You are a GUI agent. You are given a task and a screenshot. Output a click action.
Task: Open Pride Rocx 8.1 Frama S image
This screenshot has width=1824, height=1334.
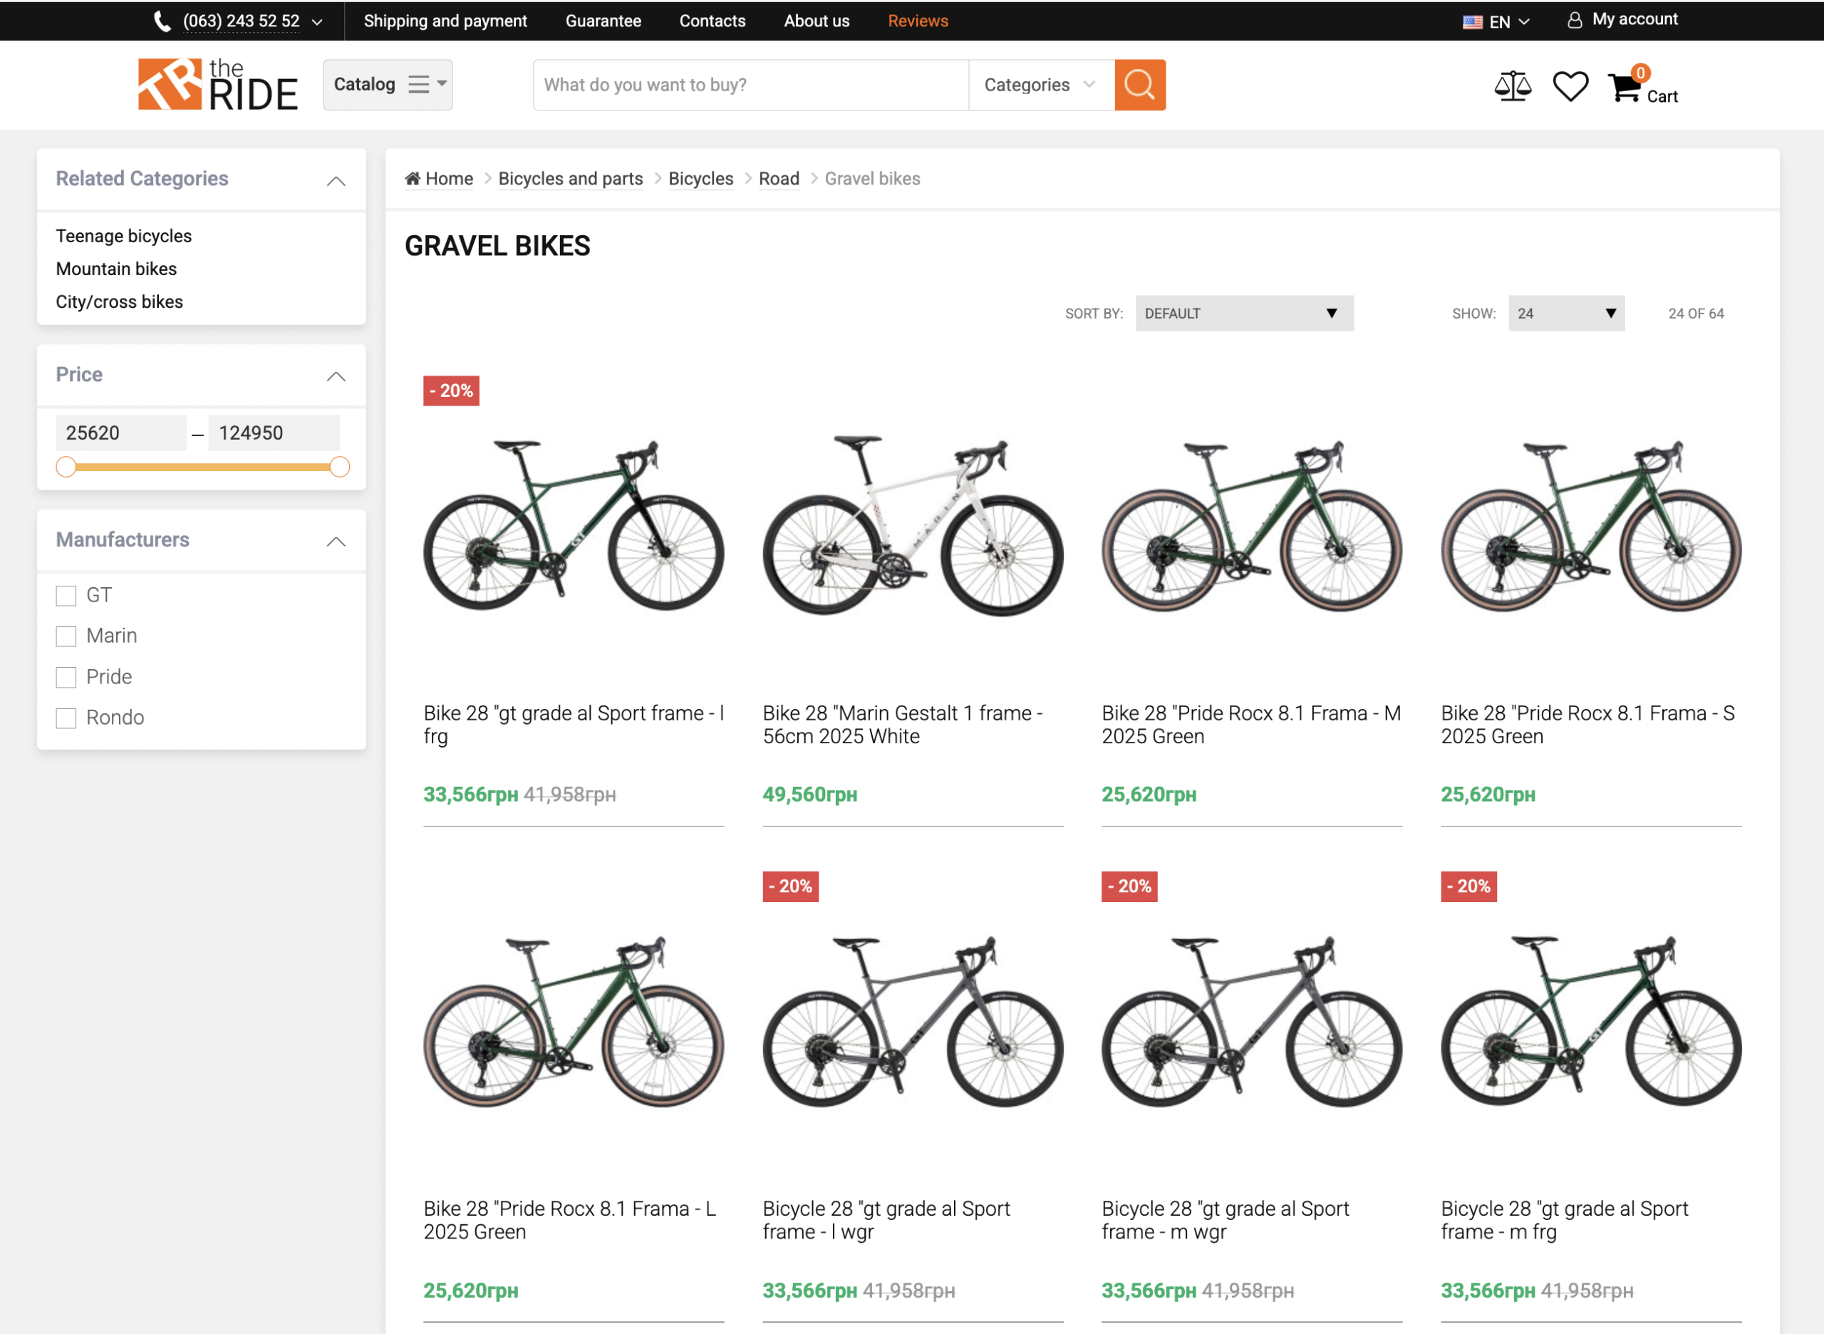[x=1590, y=525]
